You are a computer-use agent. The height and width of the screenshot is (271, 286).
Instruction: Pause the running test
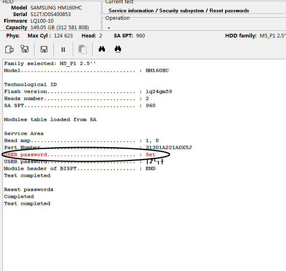click(x=63, y=49)
